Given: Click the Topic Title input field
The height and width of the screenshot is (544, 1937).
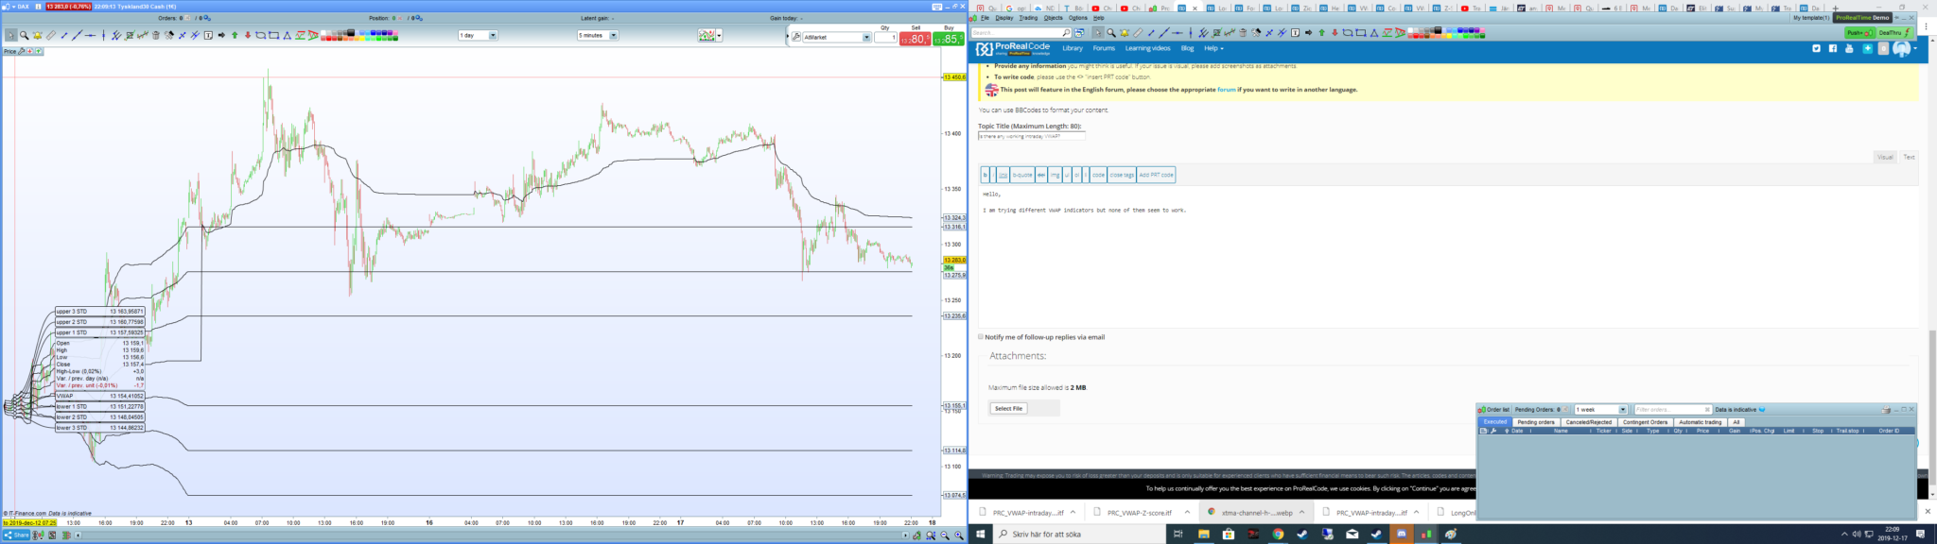Looking at the screenshot, I should [x=1032, y=136].
